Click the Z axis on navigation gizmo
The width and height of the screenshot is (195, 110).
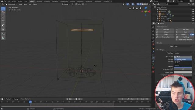click(x=146, y=8)
